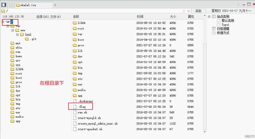Click the sidebar panel icon in the top-left
This screenshot has width=255, height=139.
[4, 5]
